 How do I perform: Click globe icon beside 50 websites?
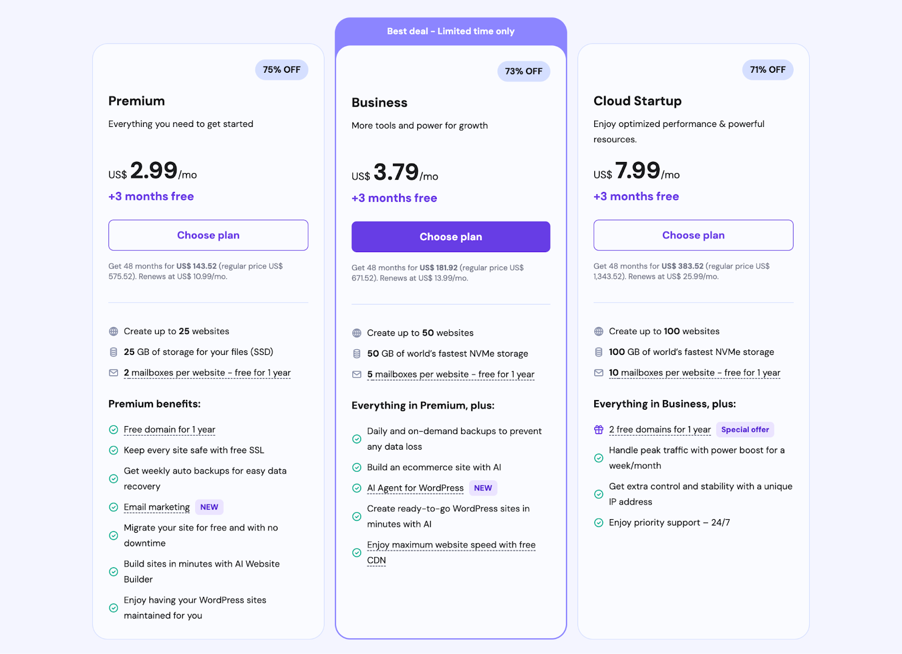click(x=357, y=333)
